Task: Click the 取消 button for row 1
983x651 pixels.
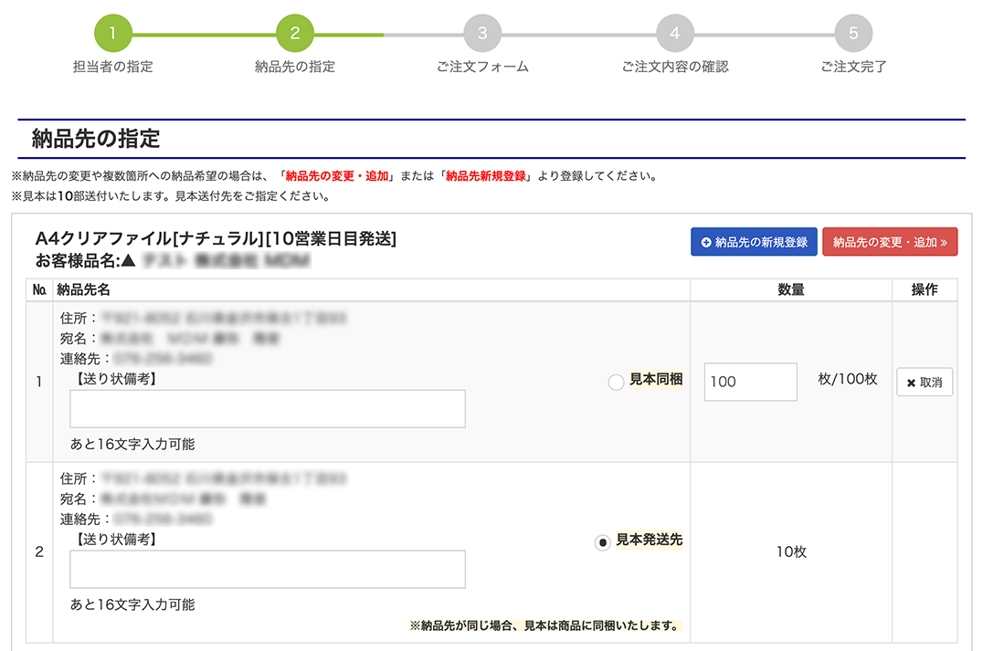Action: [925, 383]
